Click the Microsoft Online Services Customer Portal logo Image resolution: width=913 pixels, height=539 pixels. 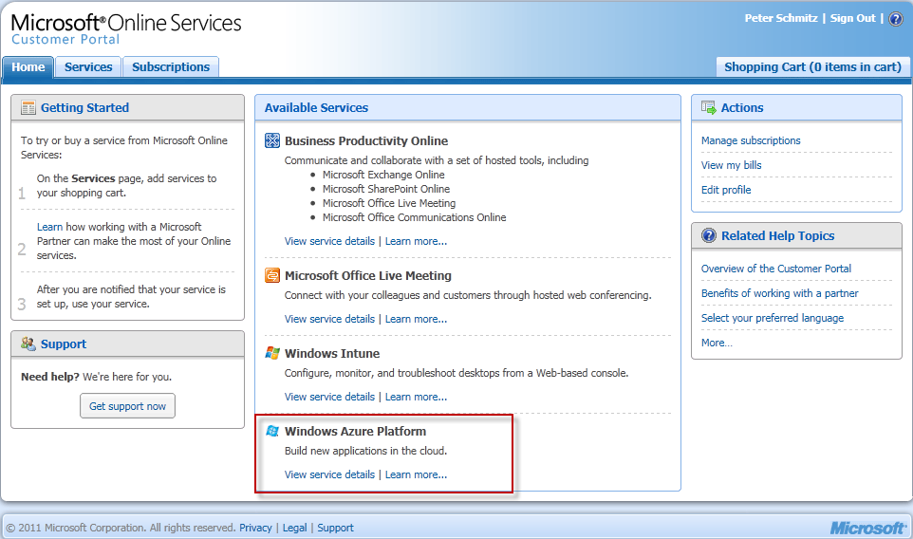pos(126,29)
